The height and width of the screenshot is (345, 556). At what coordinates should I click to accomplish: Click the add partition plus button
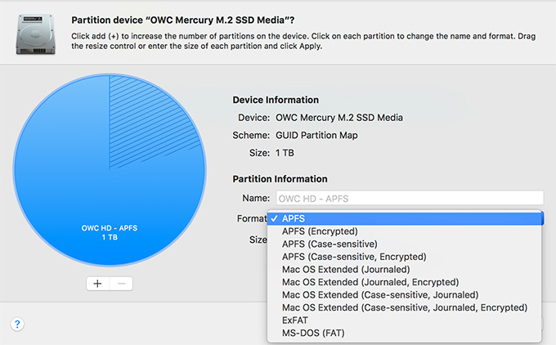97,284
